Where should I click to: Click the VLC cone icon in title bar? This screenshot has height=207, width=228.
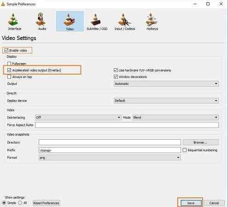[x=3, y=4]
